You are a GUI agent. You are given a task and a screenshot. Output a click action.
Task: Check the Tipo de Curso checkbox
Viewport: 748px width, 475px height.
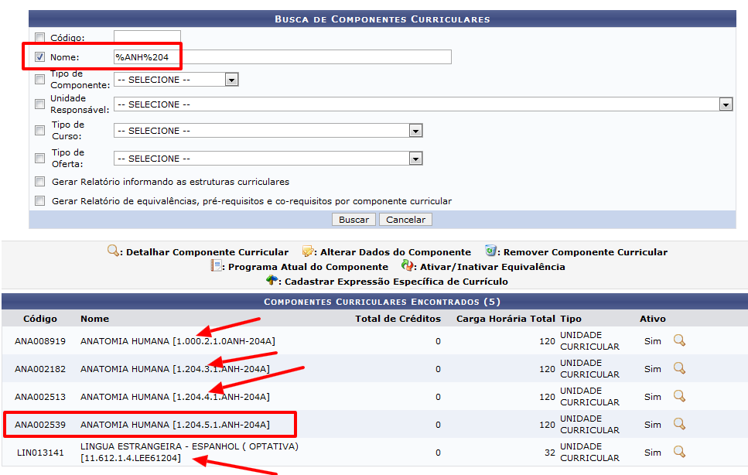40,131
